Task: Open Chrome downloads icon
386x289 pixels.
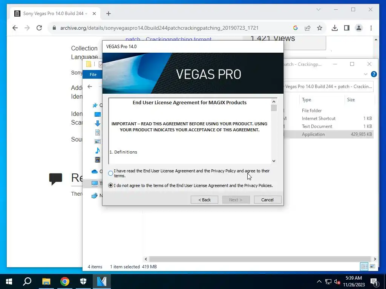Action: pyautogui.click(x=335, y=28)
